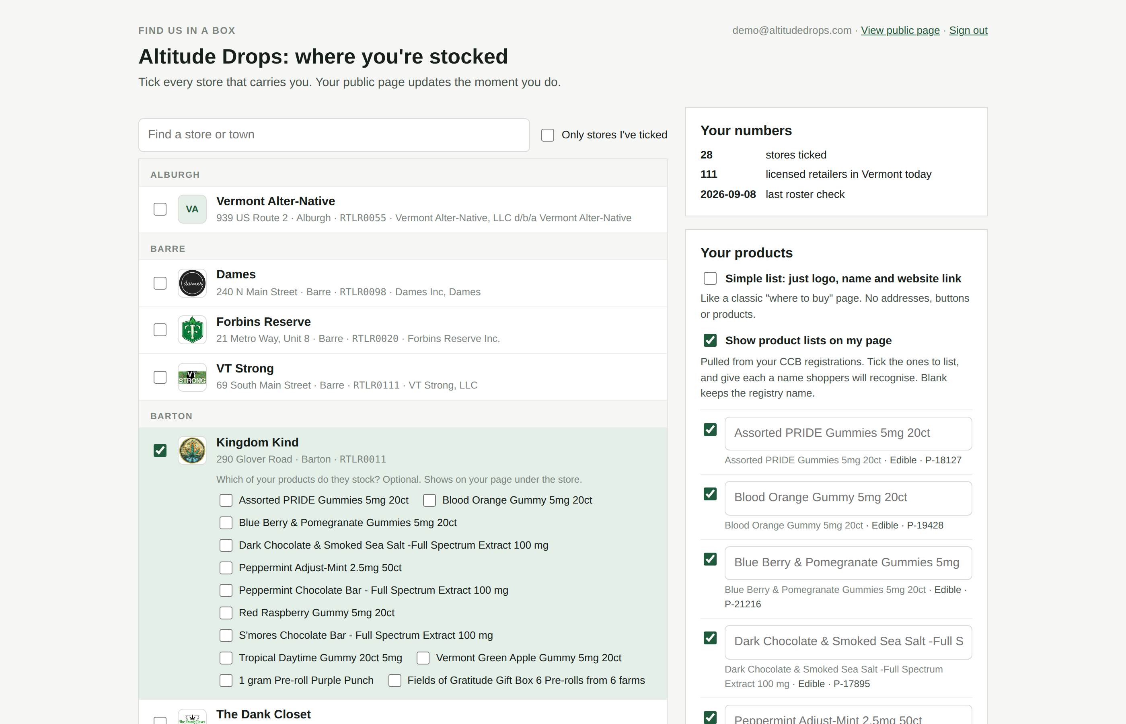Tick Fields of Gratitude Gift Box checkbox
Screen dimensions: 1126x724
[395, 681]
